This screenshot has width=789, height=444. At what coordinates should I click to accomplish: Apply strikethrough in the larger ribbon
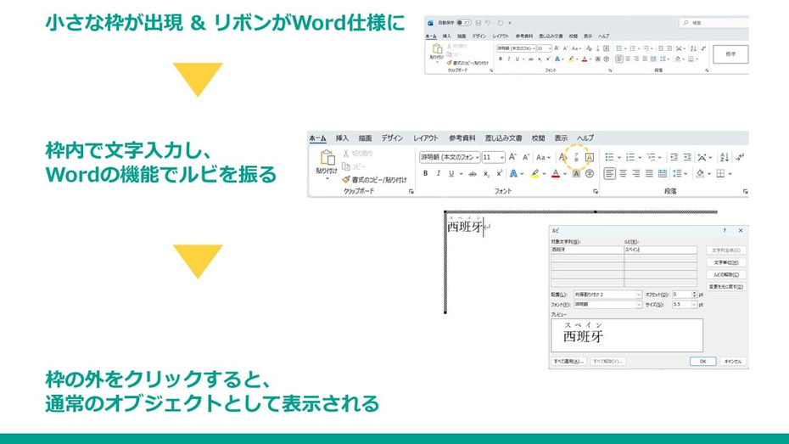472,174
